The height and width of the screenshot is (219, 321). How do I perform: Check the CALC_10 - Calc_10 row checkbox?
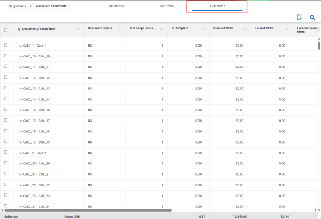(x=6, y=56)
